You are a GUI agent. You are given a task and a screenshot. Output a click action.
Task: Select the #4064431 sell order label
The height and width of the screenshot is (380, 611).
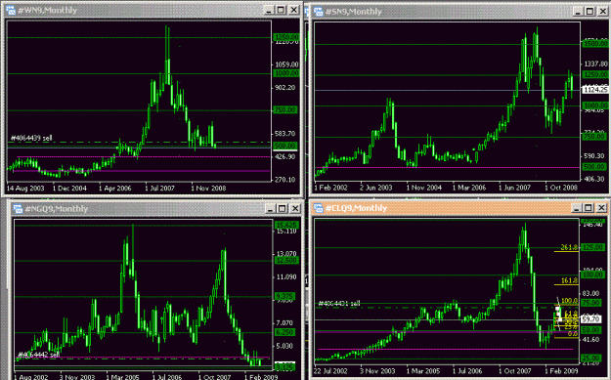(339, 303)
